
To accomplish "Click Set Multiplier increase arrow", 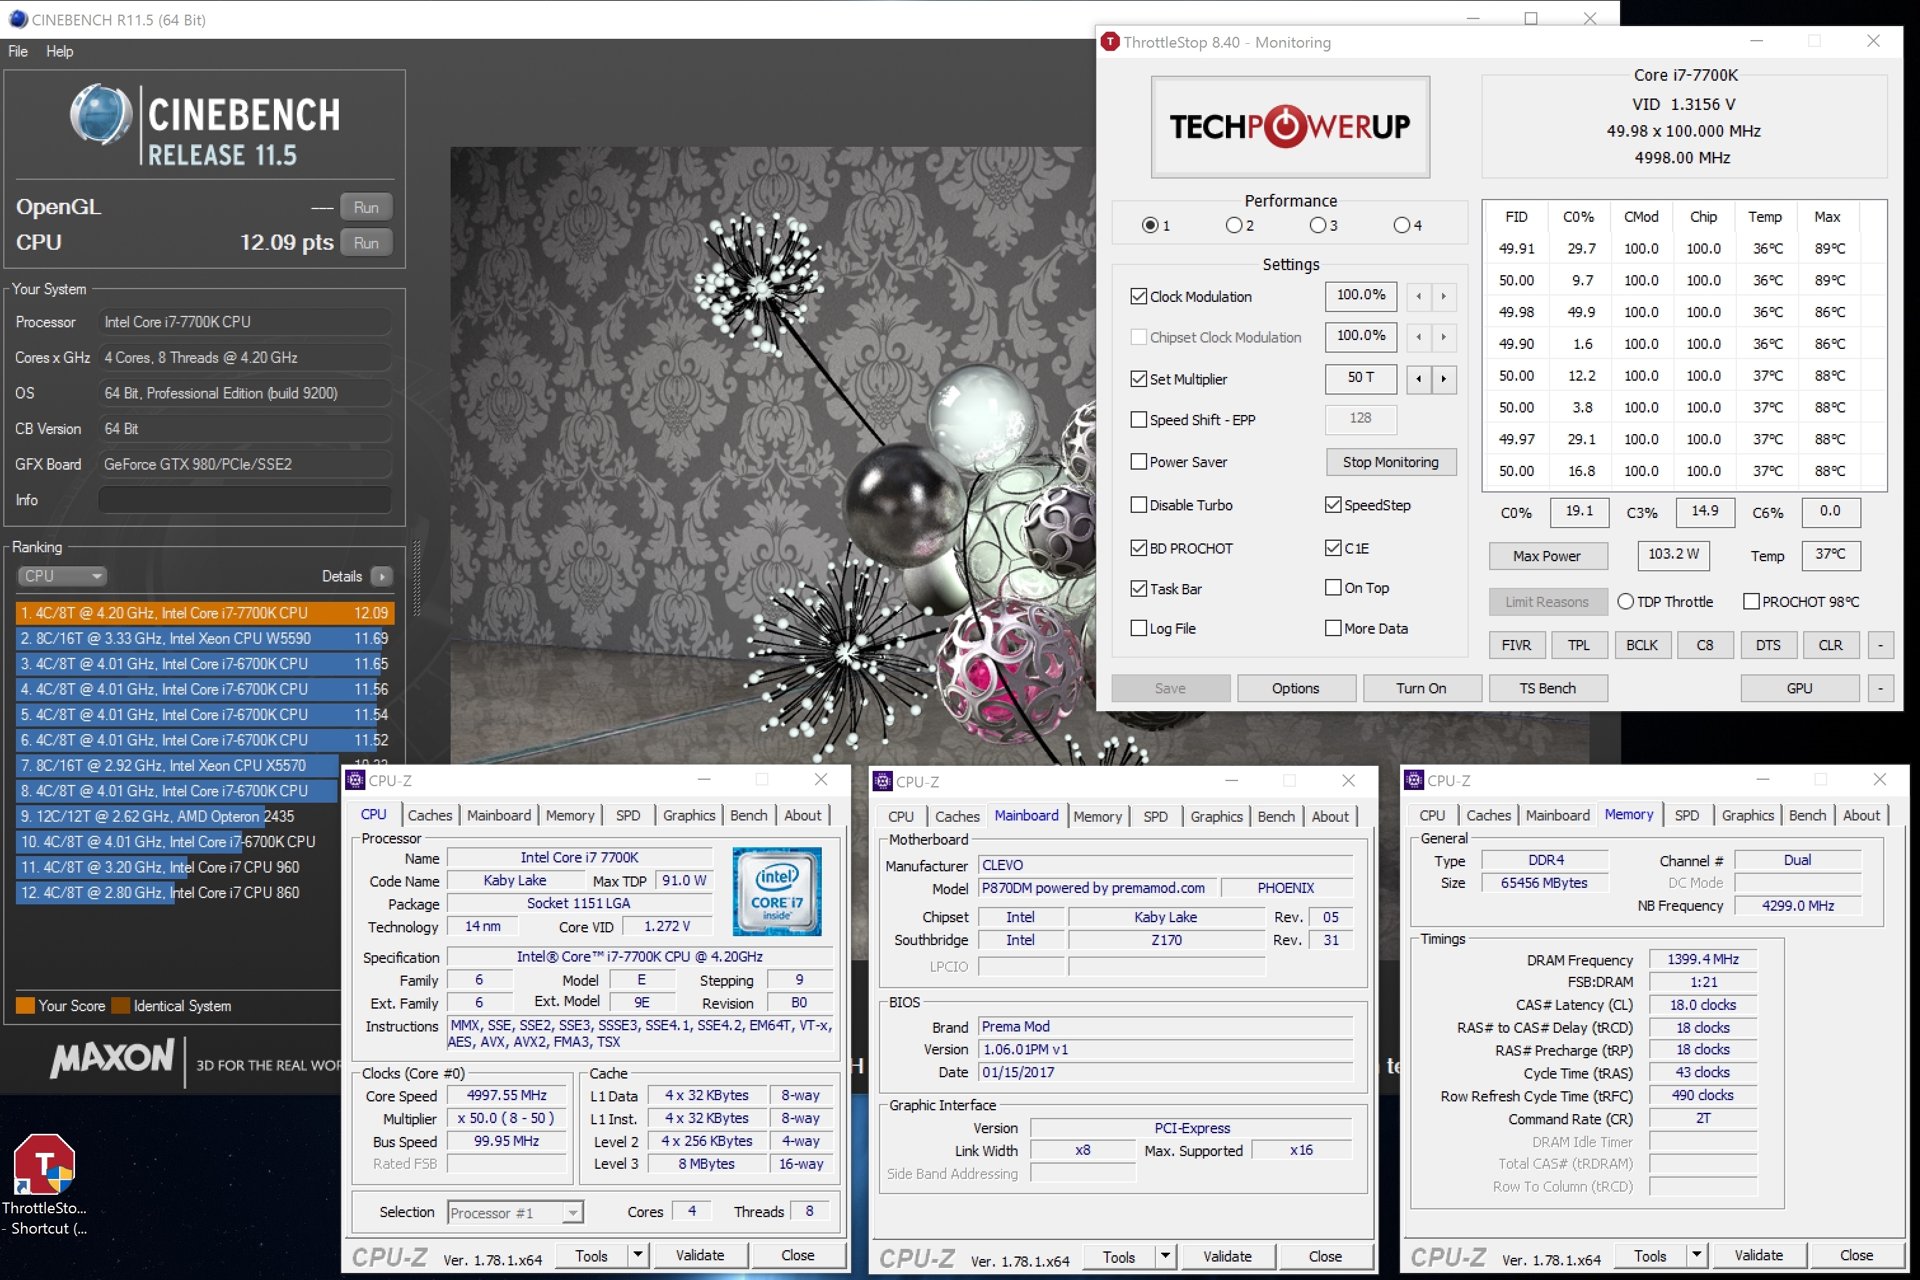I will pos(1443,379).
